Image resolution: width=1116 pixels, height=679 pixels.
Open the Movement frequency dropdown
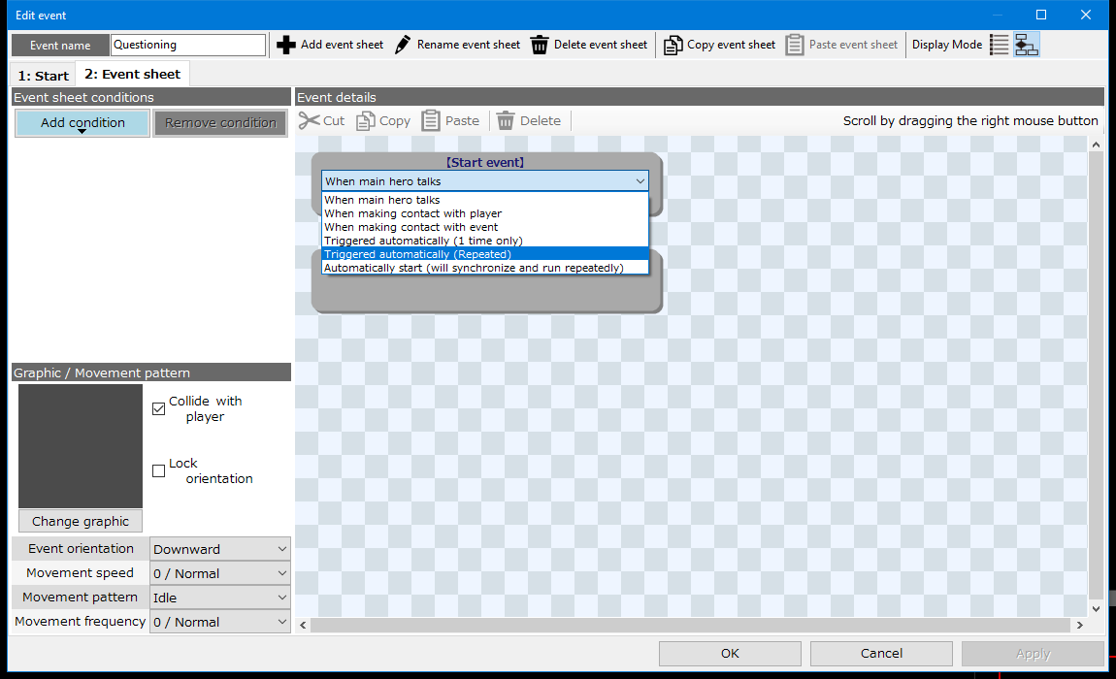pyautogui.click(x=220, y=622)
